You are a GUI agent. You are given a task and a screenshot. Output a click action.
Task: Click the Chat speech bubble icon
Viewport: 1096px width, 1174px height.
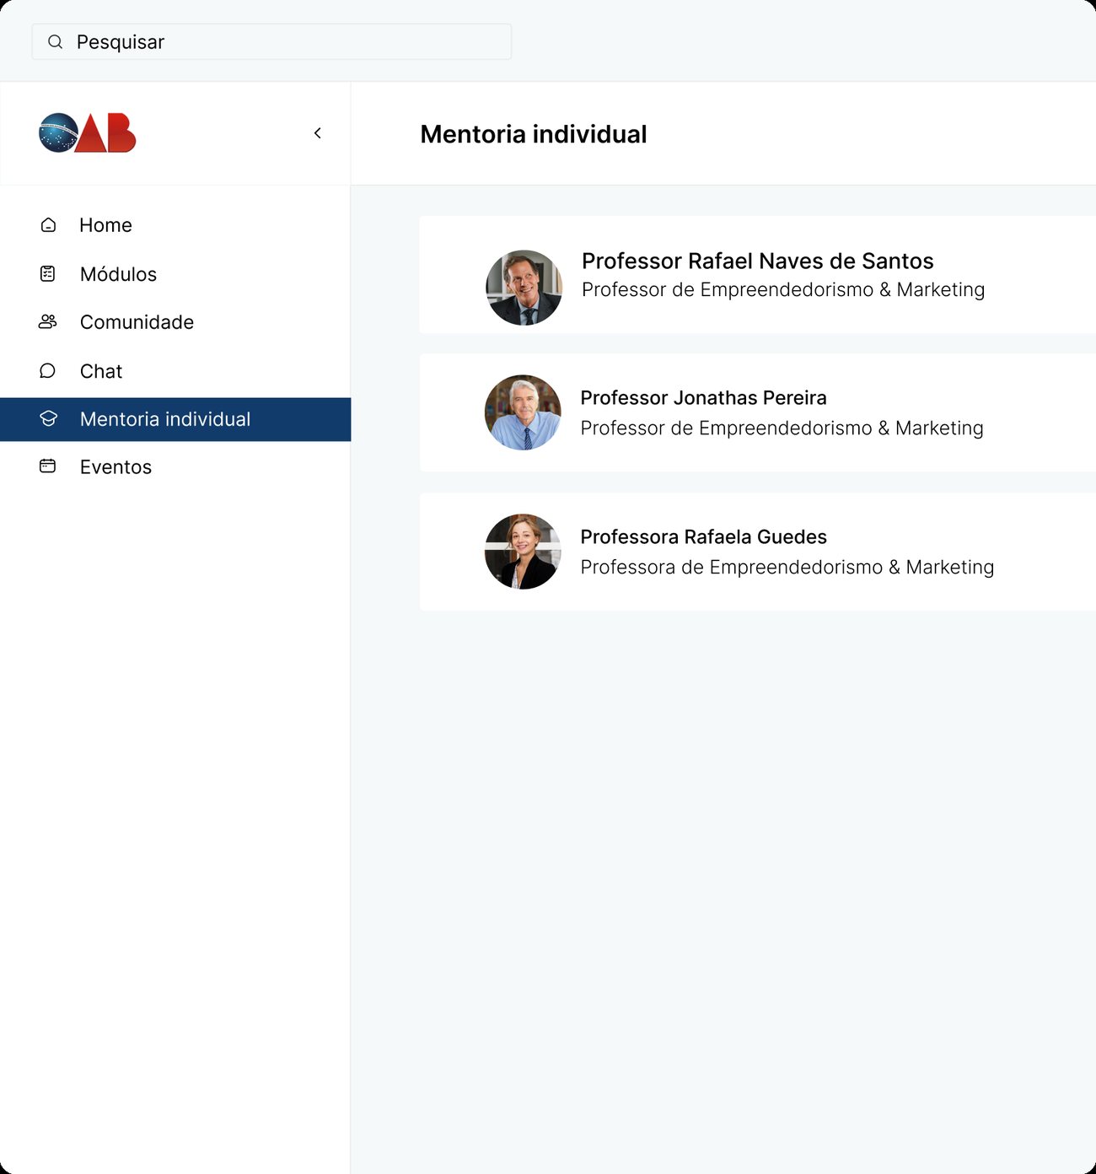pos(48,371)
